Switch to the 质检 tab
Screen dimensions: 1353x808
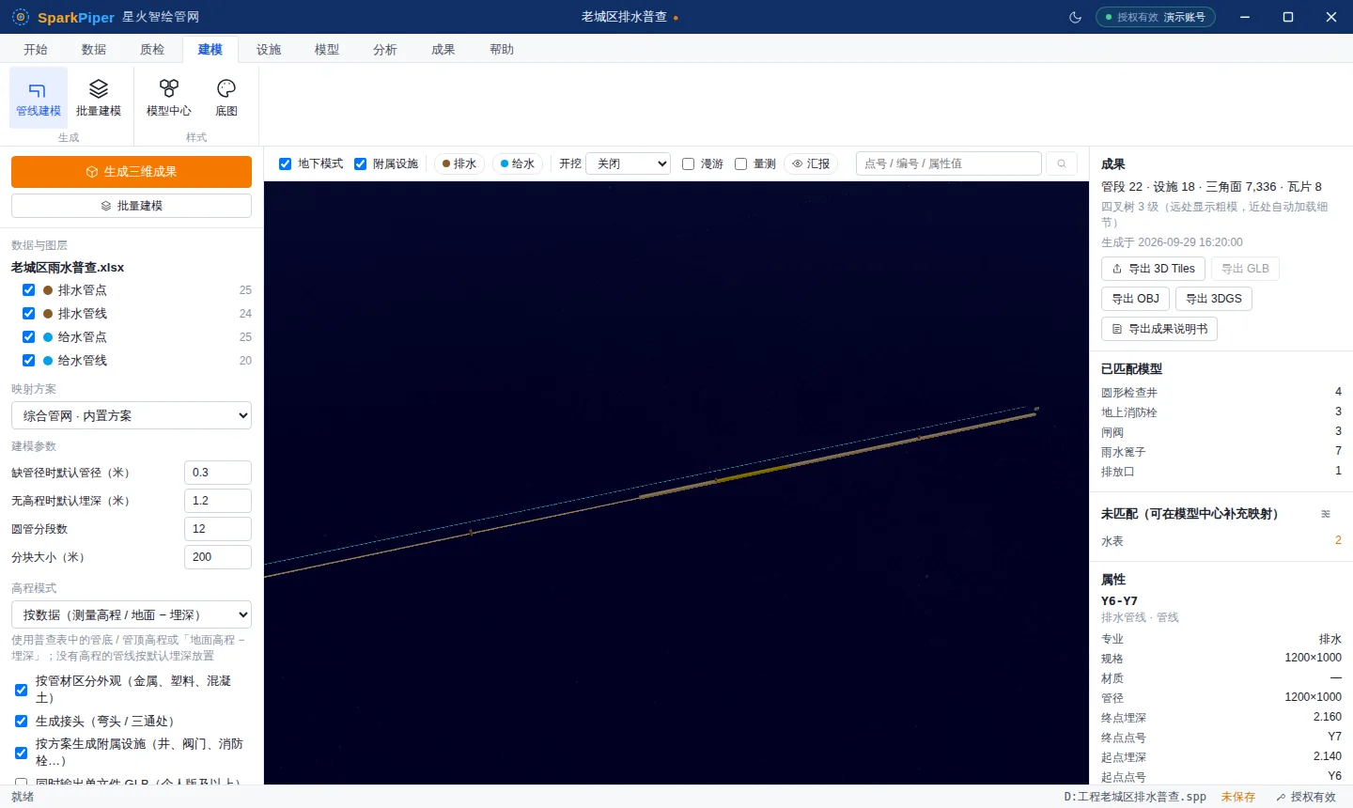click(152, 50)
